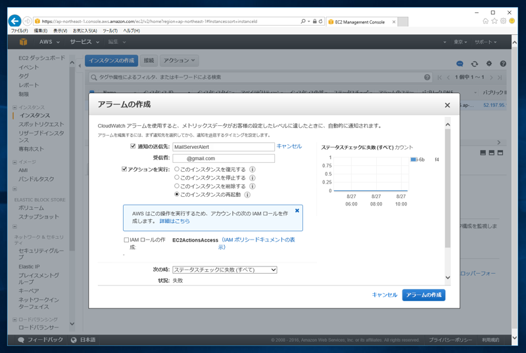Show info for stop this instance option
The width and height of the screenshot is (526, 353).
click(252, 178)
